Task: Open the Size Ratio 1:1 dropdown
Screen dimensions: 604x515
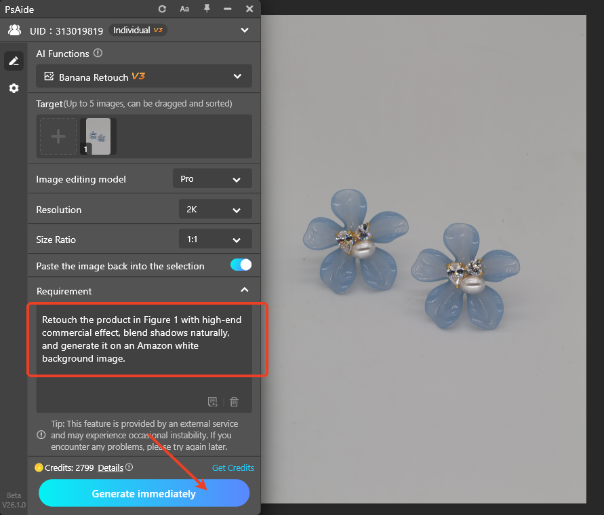Action: click(x=215, y=239)
